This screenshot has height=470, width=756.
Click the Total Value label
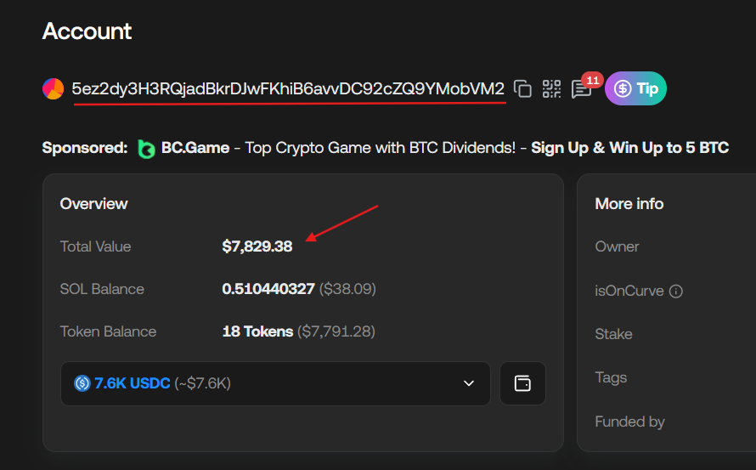click(x=95, y=246)
